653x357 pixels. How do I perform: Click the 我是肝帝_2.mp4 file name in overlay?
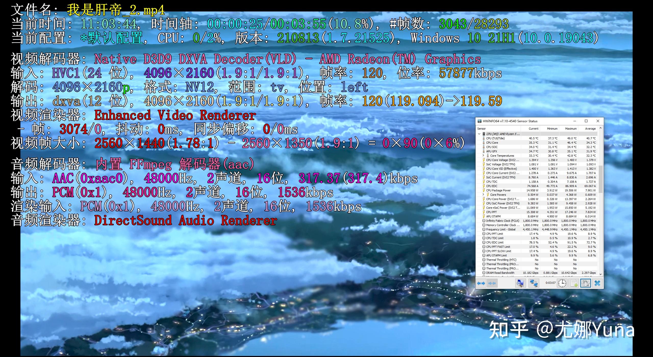coord(116,10)
